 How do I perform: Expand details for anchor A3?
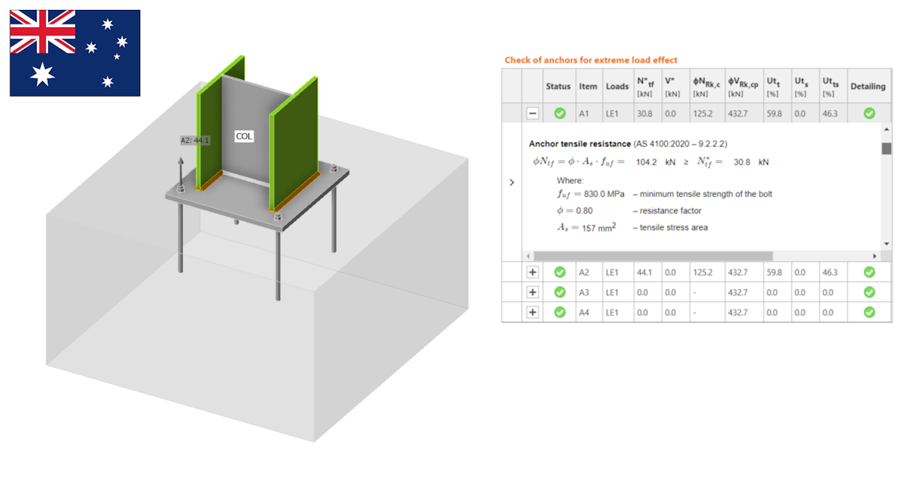coord(531,292)
